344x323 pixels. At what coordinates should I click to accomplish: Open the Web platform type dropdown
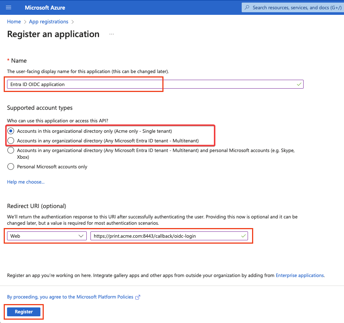point(47,236)
